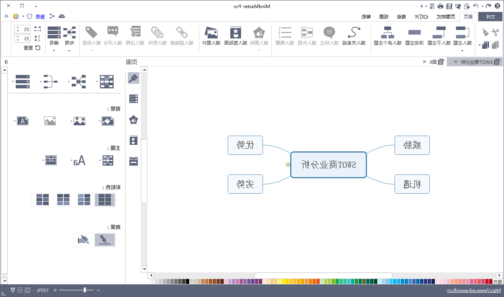
Task: Open the 帮助 (Help) ribbon tab
Action: click(x=366, y=17)
